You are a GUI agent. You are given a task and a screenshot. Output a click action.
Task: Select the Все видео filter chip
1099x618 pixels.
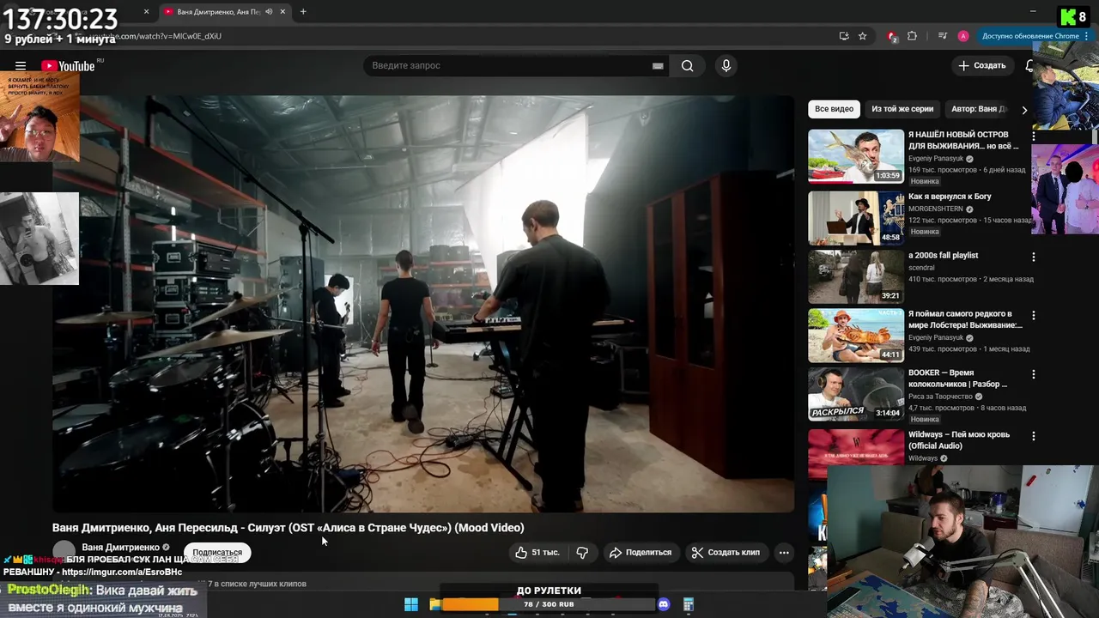[834, 109]
